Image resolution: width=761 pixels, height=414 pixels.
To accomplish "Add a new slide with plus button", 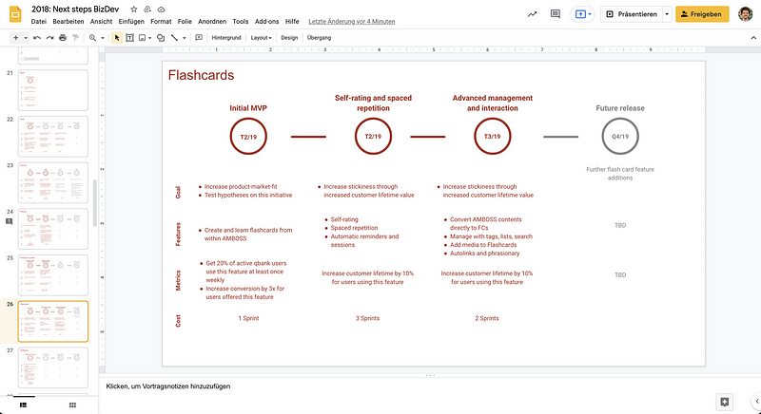I will pos(16,38).
